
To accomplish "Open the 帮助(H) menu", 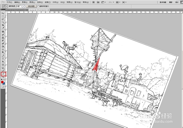I will coord(86,2).
